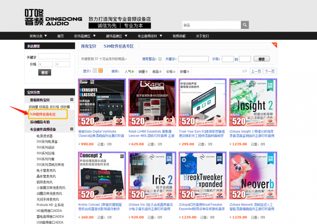This screenshot has height=224, width=317.
Task: Open the Slate Digital VerbSuite title link
Action: tap(101, 133)
